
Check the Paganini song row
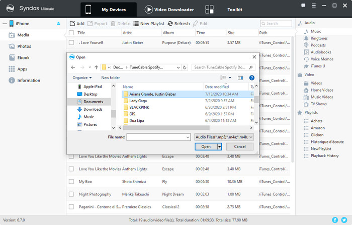pyautogui.click(x=71, y=206)
